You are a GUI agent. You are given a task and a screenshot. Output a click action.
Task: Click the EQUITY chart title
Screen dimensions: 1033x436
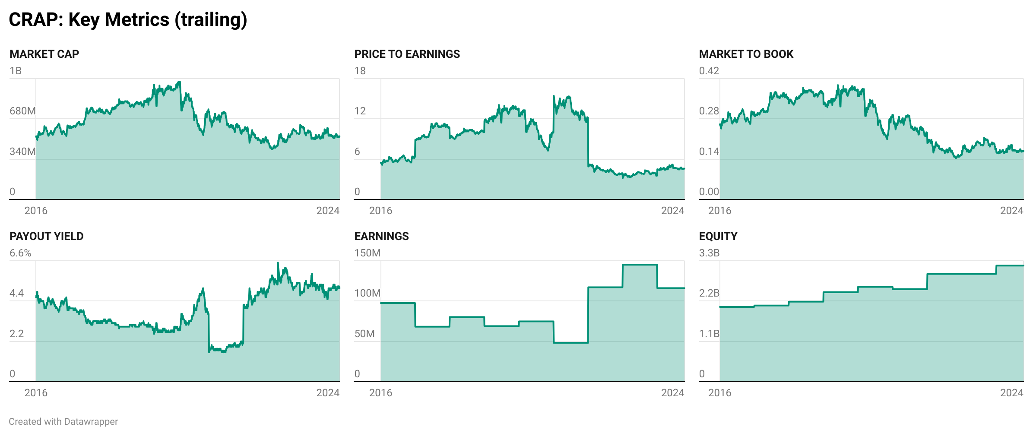[x=718, y=236]
